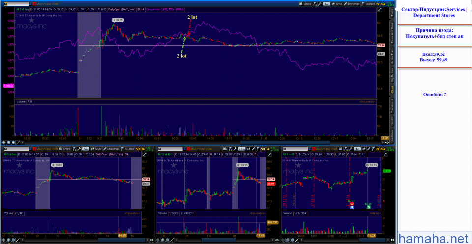Open the settings wrench in the 5m chart toolbar
Image resolution: width=472 pixels, height=244 pixels.
tap(79, 149)
